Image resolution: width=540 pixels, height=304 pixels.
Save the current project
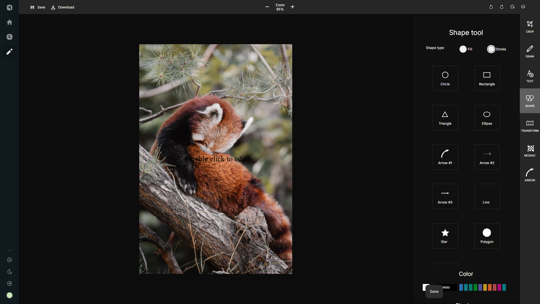click(x=38, y=7)
